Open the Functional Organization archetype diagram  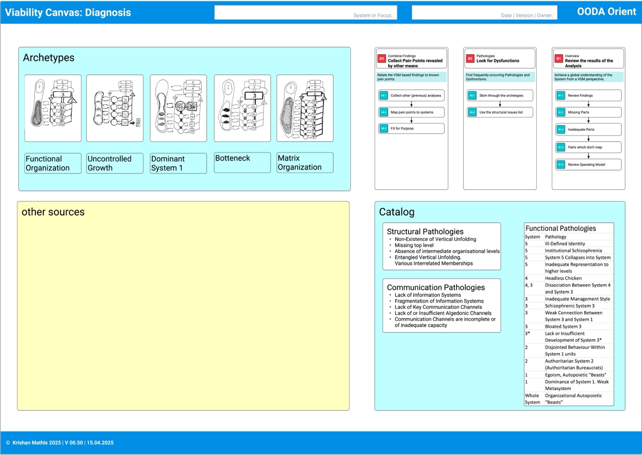tap(53, 108)
